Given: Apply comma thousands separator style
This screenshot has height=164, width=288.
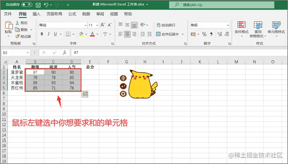Looking at the screenshot, I should (x=211, y=34).
